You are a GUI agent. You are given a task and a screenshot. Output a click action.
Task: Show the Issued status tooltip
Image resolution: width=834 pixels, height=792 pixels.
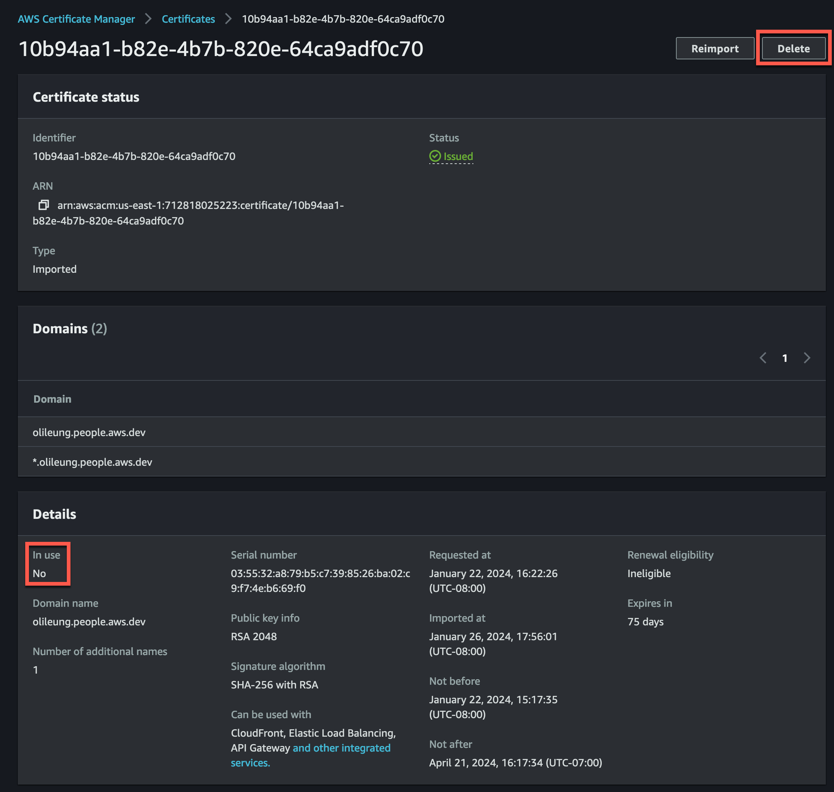[458, 156]
